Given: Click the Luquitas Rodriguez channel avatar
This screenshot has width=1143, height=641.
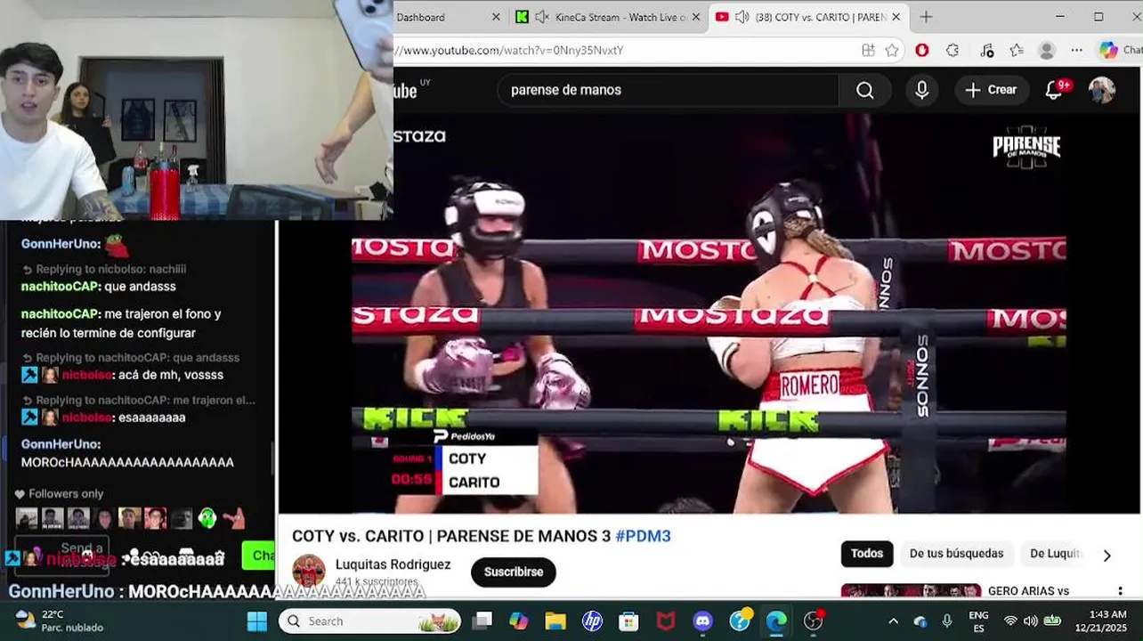Looking at the screenshot, I should click(x=309, y=571).
